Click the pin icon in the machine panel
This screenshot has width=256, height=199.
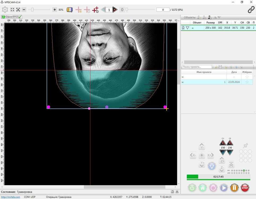pos(246,145)
